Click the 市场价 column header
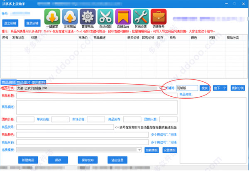249x171 pixels. tap(83, 38)
